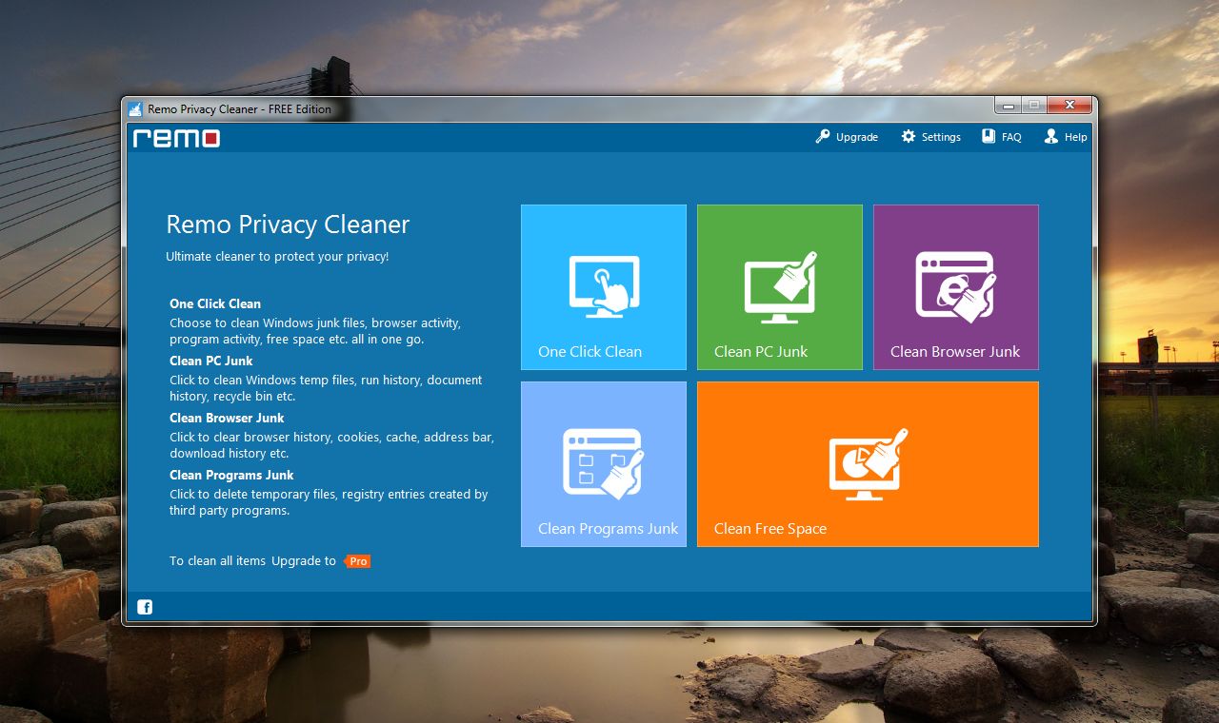The height and width of the screenshot is (723, 1219).
Task: Minimize the Remo Privacy Cleaner window
Action: point(1009,105)
